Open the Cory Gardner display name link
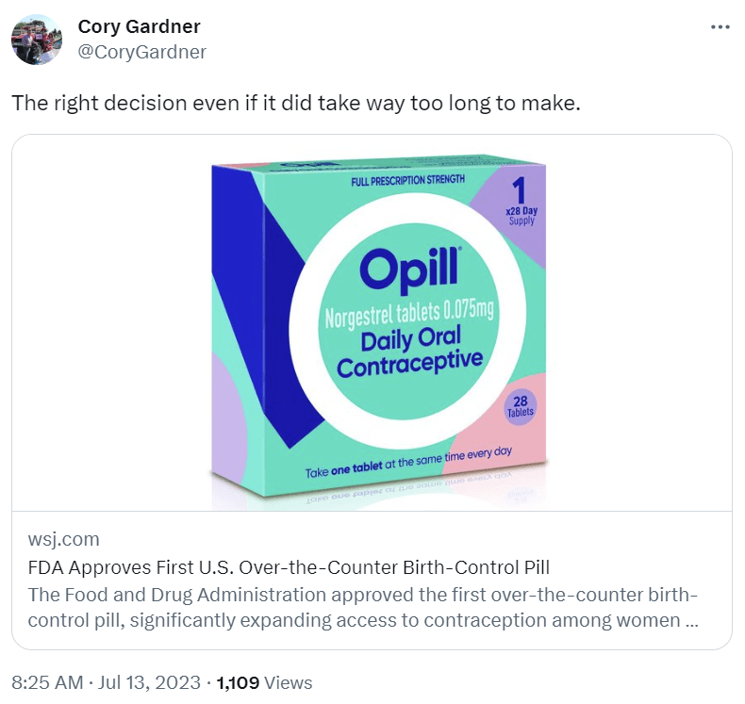Screen dimensions: 745x704 click(x=139, y=26)
